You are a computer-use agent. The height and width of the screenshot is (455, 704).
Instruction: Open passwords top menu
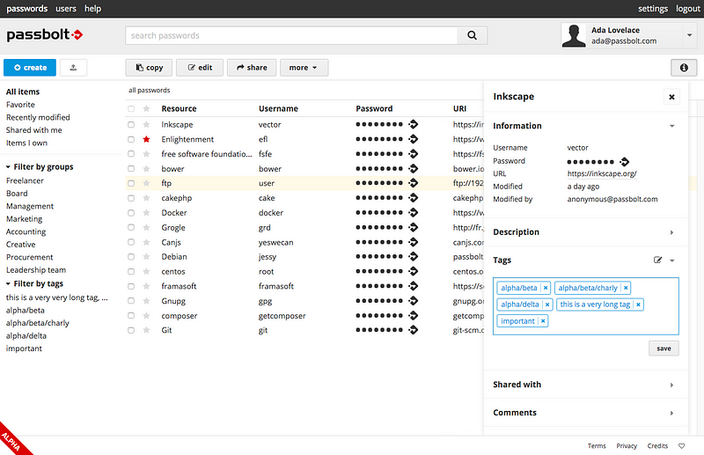[x=27, y=9]
